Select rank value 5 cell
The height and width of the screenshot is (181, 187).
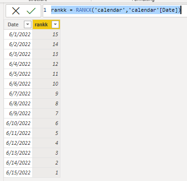tap(46, 133)
